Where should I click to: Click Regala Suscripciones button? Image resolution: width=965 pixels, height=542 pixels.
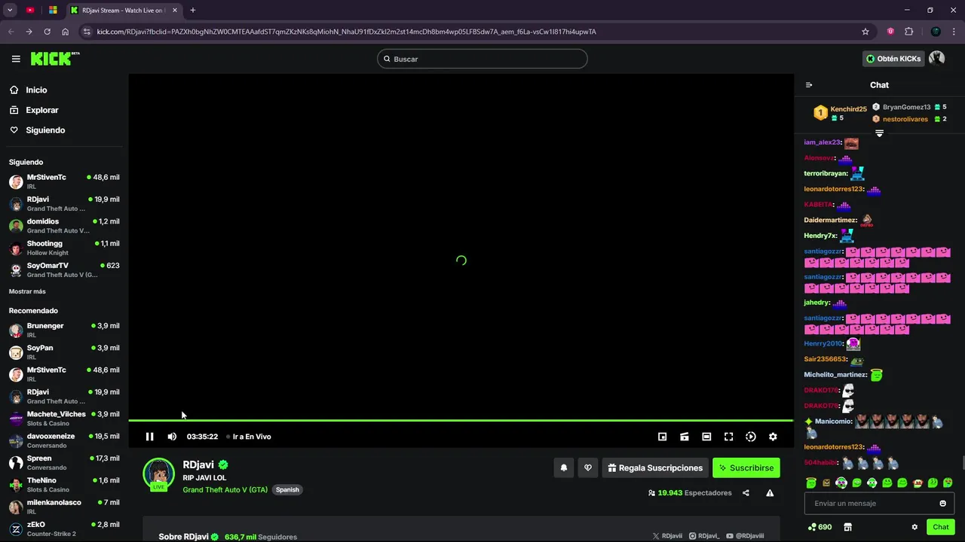[655, 467]
